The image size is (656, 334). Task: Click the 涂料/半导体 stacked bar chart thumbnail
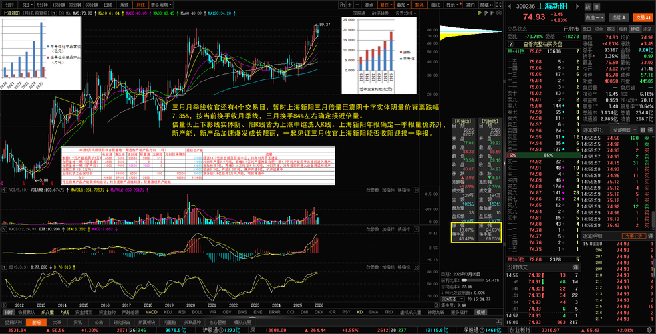pyautogui.click(x=379, y=55)
